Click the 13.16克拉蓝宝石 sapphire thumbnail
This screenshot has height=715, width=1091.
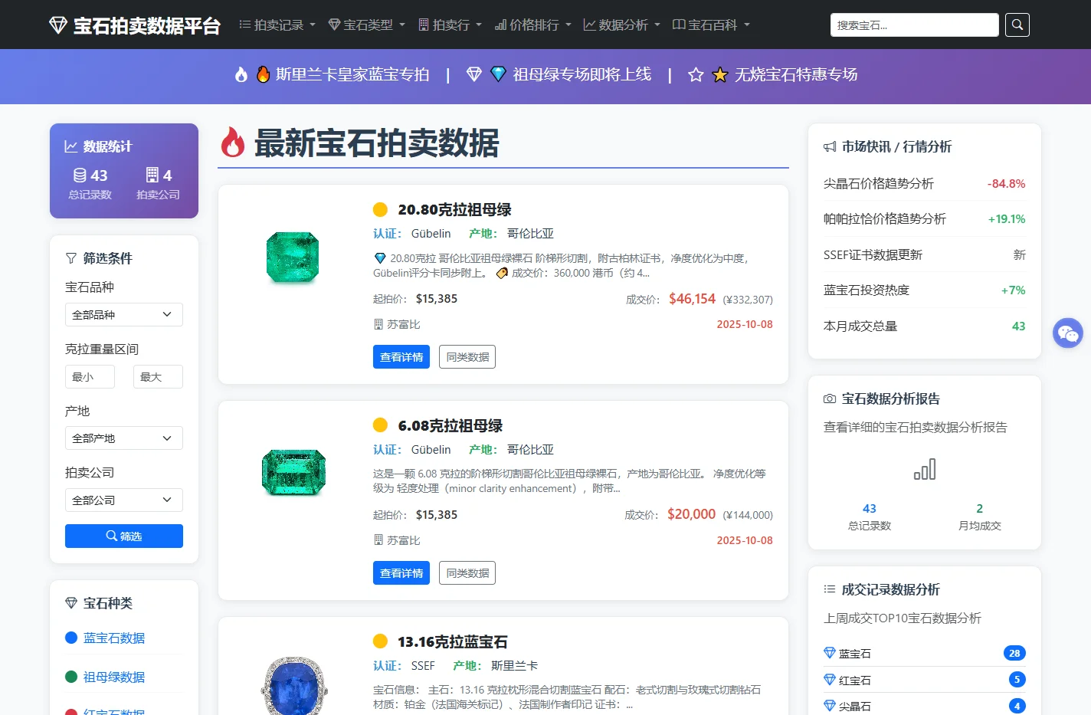pyautogui.click(x=294, y=685)
